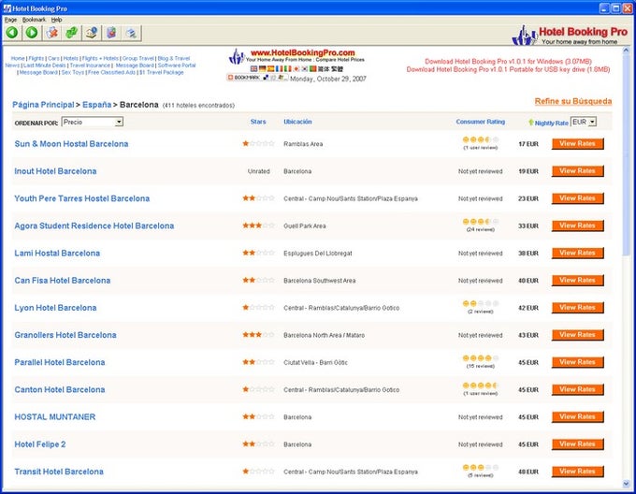
Task: Open the Bookmark menu
Action: pos(34,20)
